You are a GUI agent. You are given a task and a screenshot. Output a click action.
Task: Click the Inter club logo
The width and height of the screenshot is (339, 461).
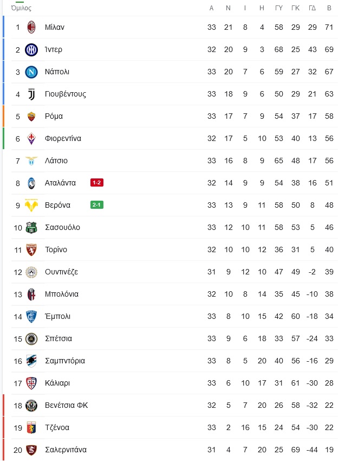click(31, 49)
